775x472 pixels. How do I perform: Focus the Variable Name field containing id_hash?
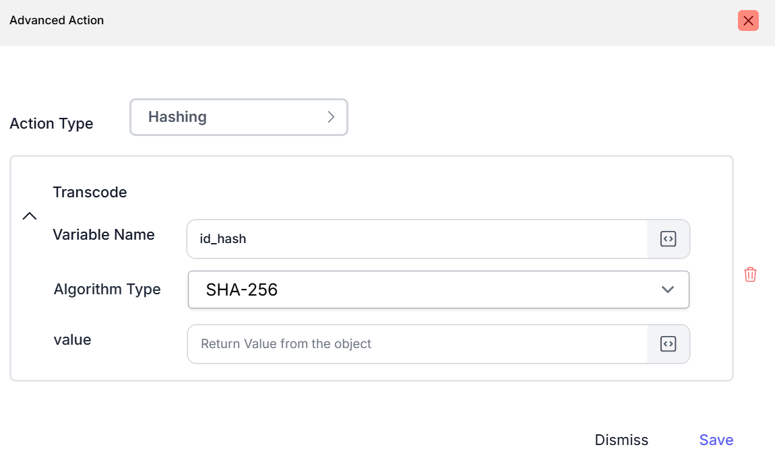click(416, 239)
